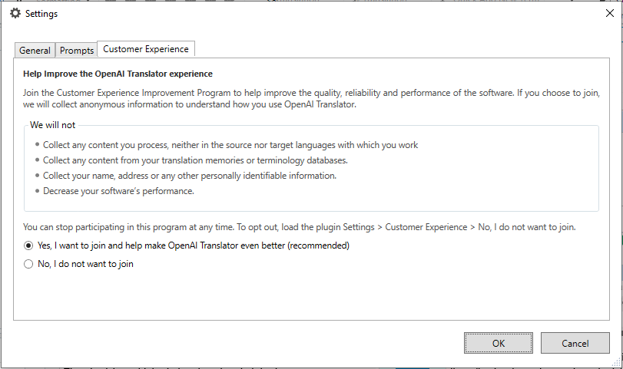Click the Settings gear icon in title bar
Image resolution: width=623 pixels, height=369 pixels.
pyautogui.click(x=15, y=14)
